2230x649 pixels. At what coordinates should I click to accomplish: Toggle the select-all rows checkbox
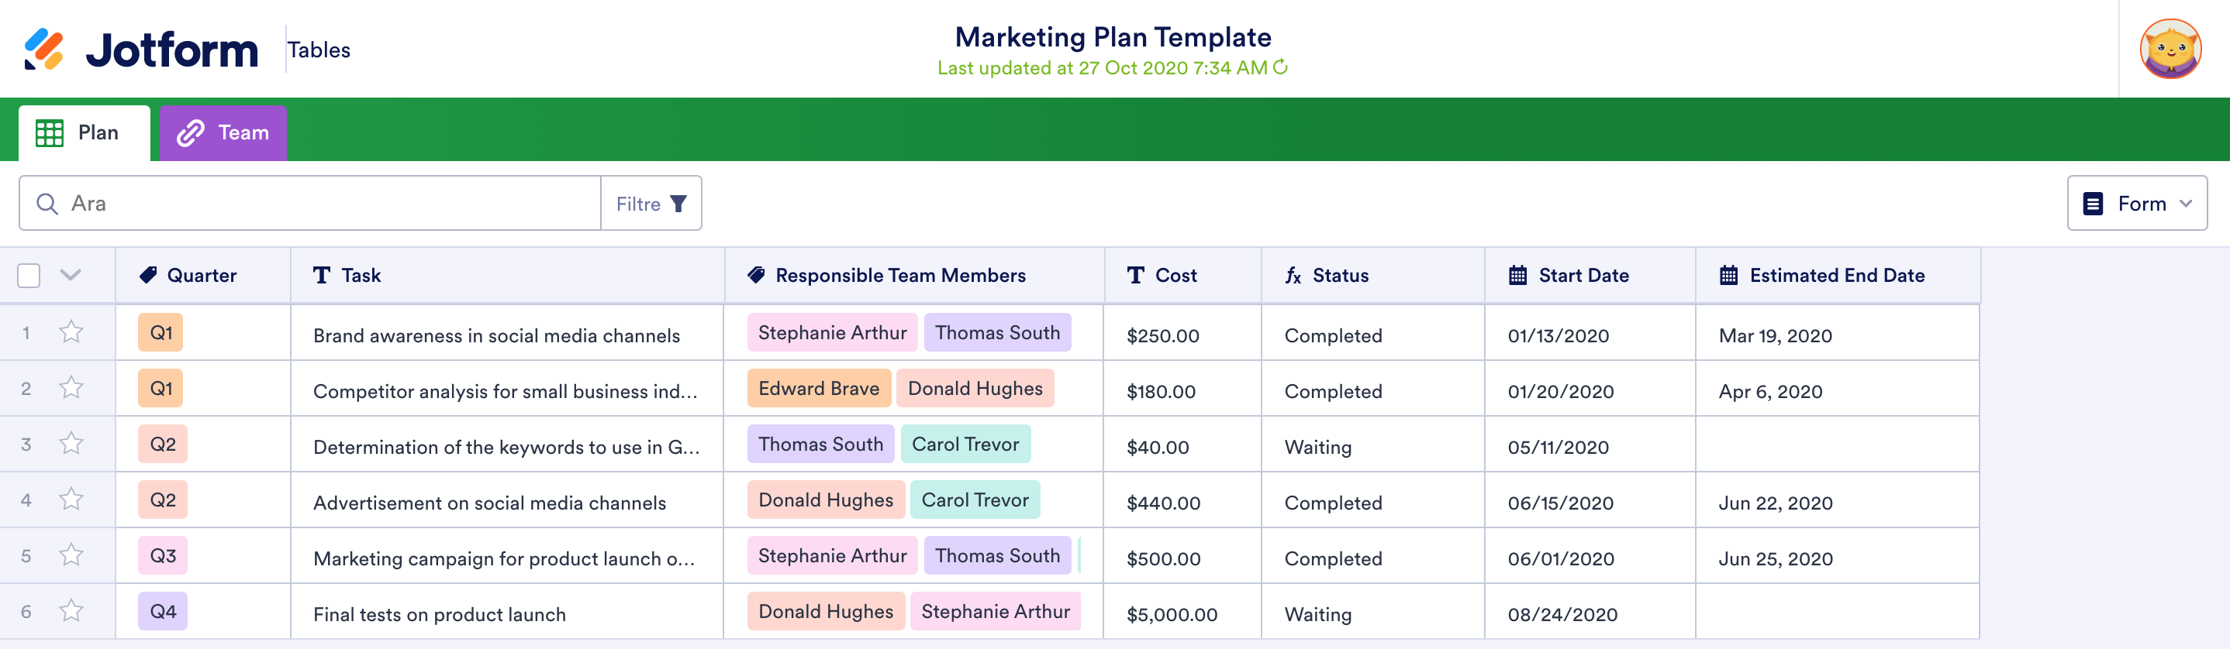coord(29,276)
